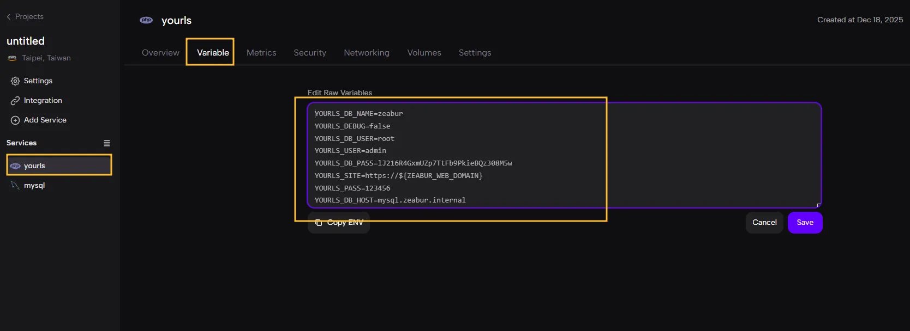Go back to Projects via chevron

tap(9, 17)
